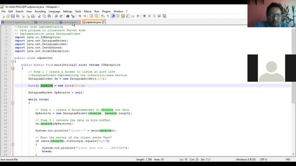Switch to the UDP Service text tab
This screenshot has width=296, height=166.
(46, 22)
